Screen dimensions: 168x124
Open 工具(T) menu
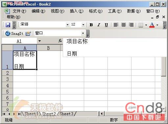pos(115,11)
